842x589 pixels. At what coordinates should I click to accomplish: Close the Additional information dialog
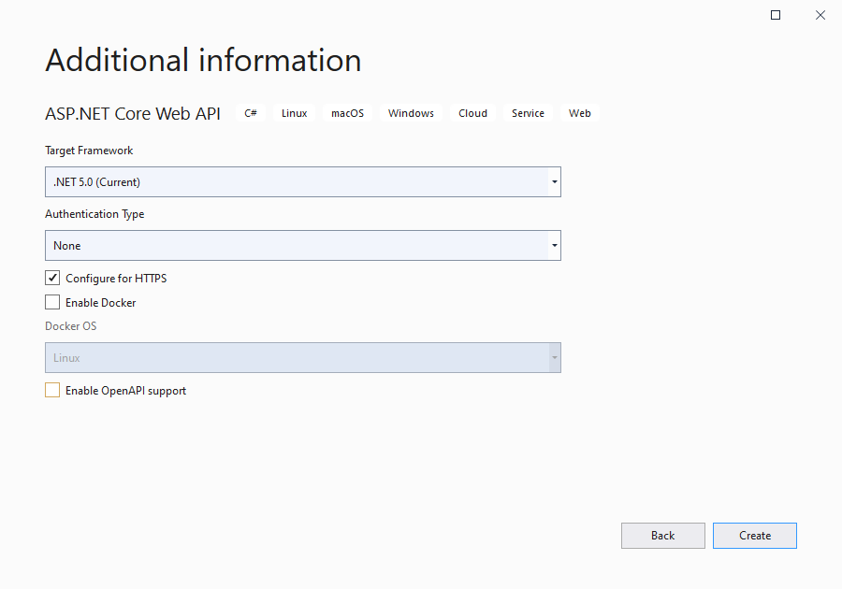820,15
